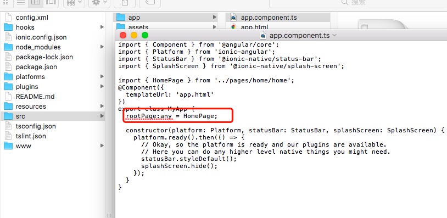Expand the resources folder arrow
This screenshot has width=447, height=218.
tap(102, 106)
